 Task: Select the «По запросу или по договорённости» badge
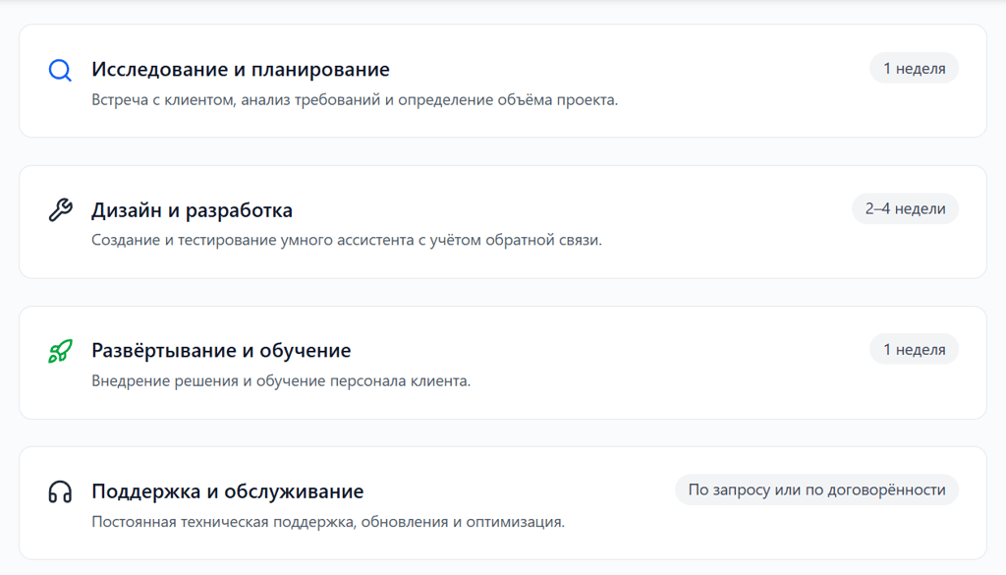pyautogui.click(x=816, y=489)
